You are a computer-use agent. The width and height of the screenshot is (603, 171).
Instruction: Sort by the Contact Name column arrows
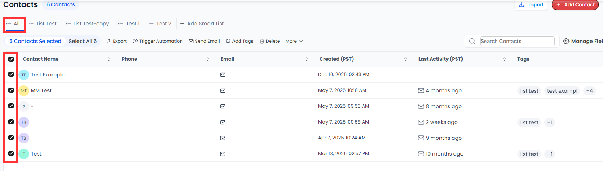tap(109, 59)
